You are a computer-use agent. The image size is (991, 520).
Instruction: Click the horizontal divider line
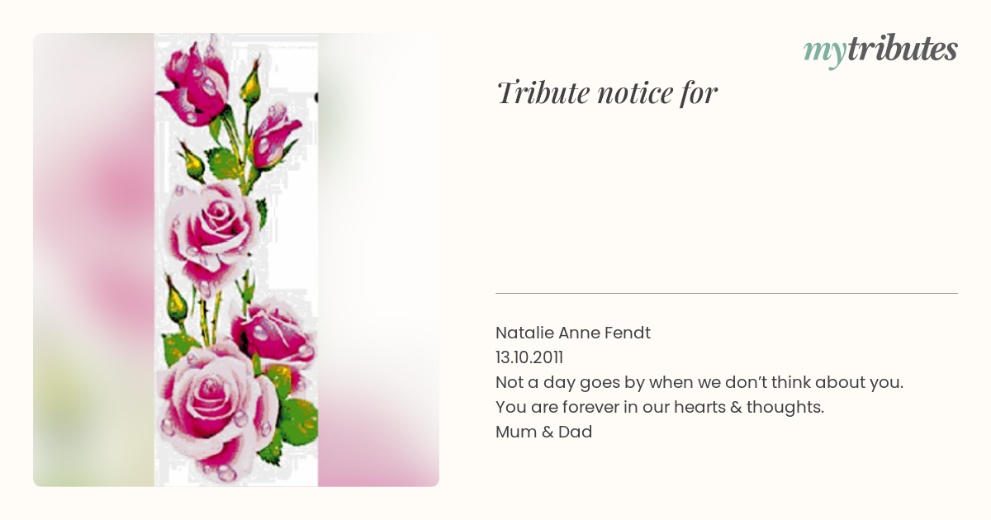pos(727,293)
